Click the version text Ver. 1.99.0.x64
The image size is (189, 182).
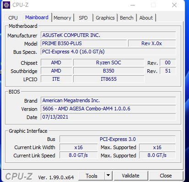click(56, 177)
